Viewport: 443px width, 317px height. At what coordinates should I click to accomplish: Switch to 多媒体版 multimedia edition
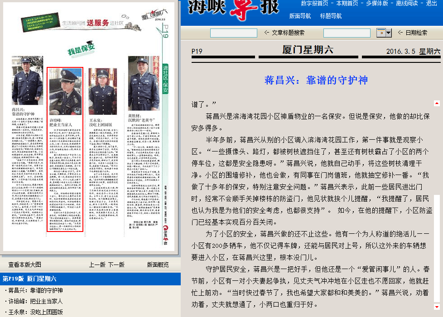click(377, 4)
